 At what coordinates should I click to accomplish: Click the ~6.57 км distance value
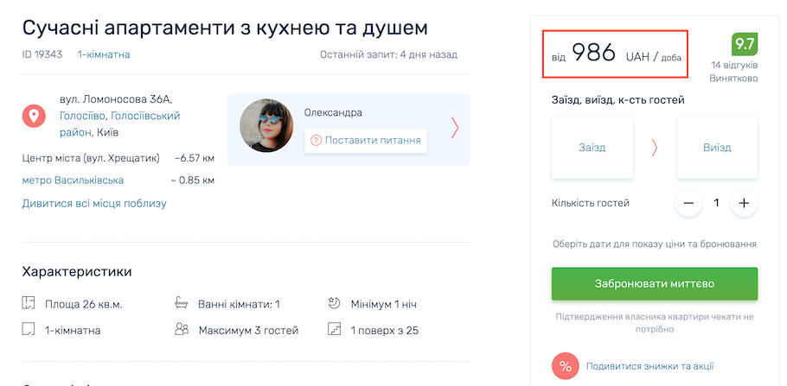(x=195, y=158)
